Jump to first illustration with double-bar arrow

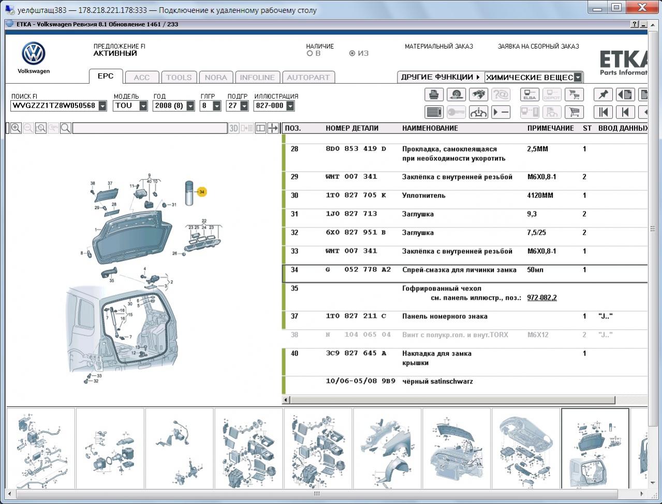click(603, 112)
